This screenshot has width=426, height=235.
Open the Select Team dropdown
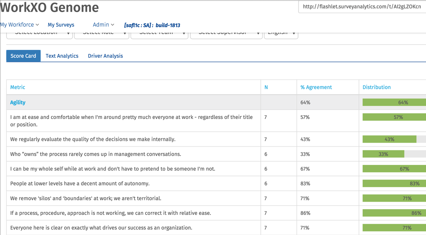point(159,34)
